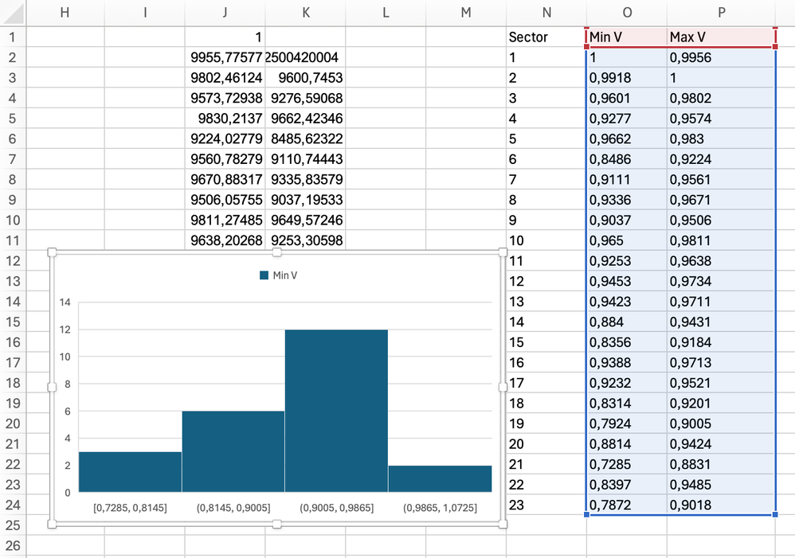Select column N header
Image resolution: width=795 pixels, height=558 pixels.
(546, 13)
